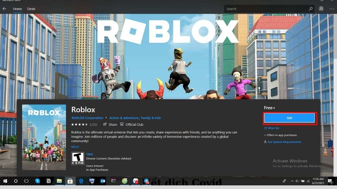This screenshot has height=189, width=337.
Task: Expand description with the More link
Action: pyautogui.click(x=75, y=147)
